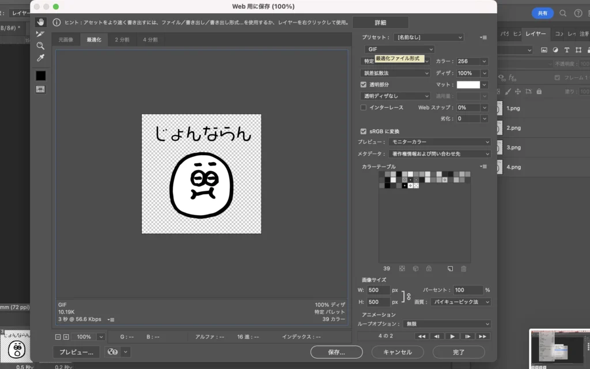Click the 保存 button

pyautogui.click(x=336, y=352)
